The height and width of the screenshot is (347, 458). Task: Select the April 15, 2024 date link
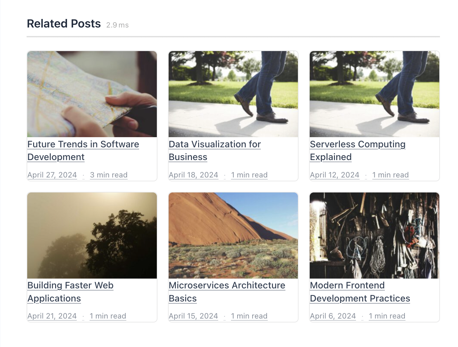pyautogui.click(x=193, y=316)
